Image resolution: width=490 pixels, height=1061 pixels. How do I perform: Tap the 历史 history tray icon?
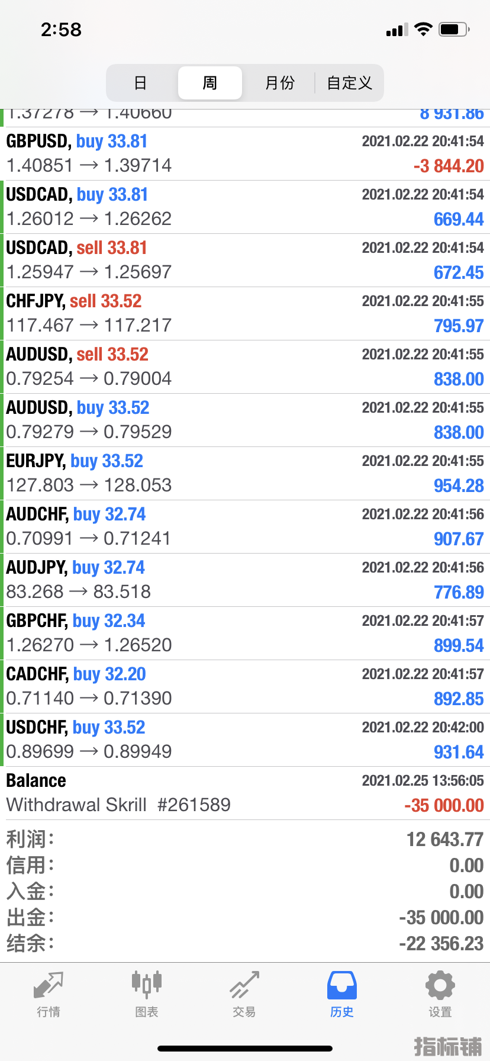pos(342,985)
